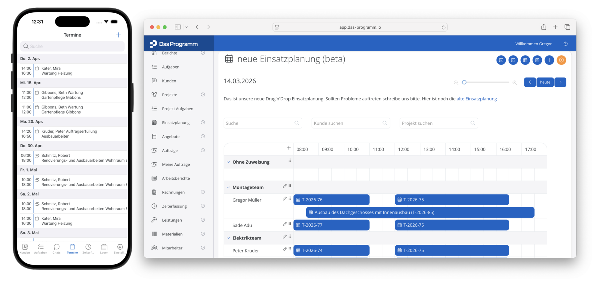Click the heute button

click(x=545, y=82)
